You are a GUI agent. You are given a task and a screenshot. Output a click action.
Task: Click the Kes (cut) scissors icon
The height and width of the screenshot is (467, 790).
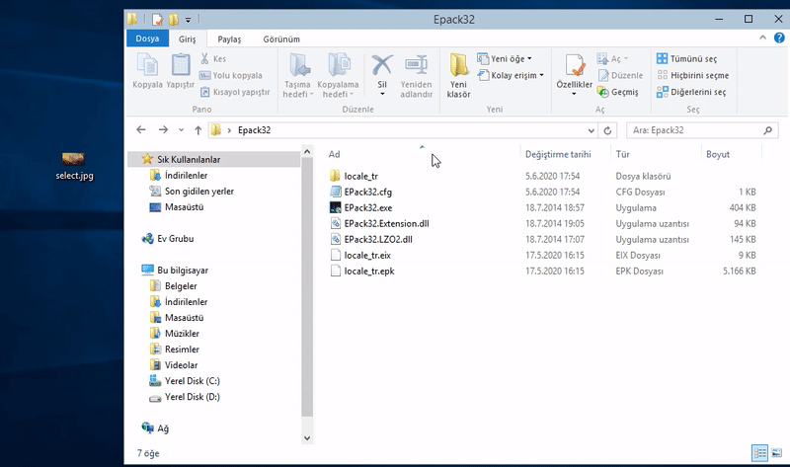(x=204, y=58)
